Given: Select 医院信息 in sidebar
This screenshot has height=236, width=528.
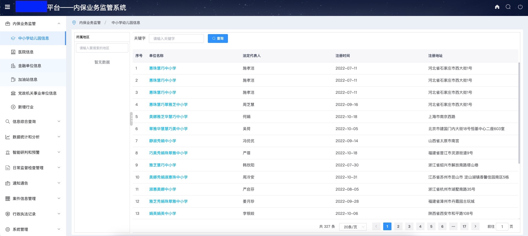Looking at the screenshot, I should (x=33, y=52).
